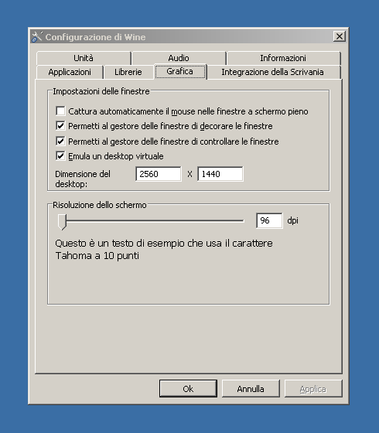Click the screen resolution slider handle
379x433 pixels.
(x=62, y=222)
